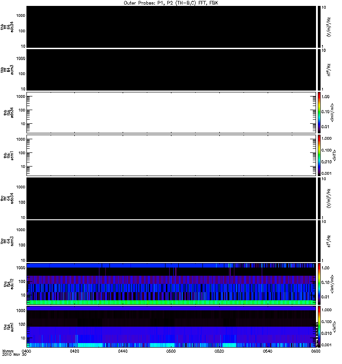Select the 0600 time axis label
This screenshot has height=364, width=342.
click(x=316, y=351)
